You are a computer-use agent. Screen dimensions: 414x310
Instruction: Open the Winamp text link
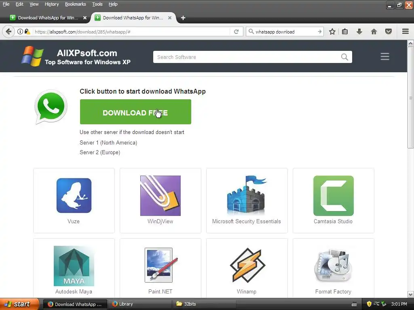[246, 291]
